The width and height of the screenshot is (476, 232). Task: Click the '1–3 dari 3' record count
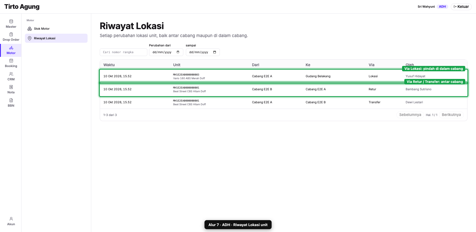(110, 115)
